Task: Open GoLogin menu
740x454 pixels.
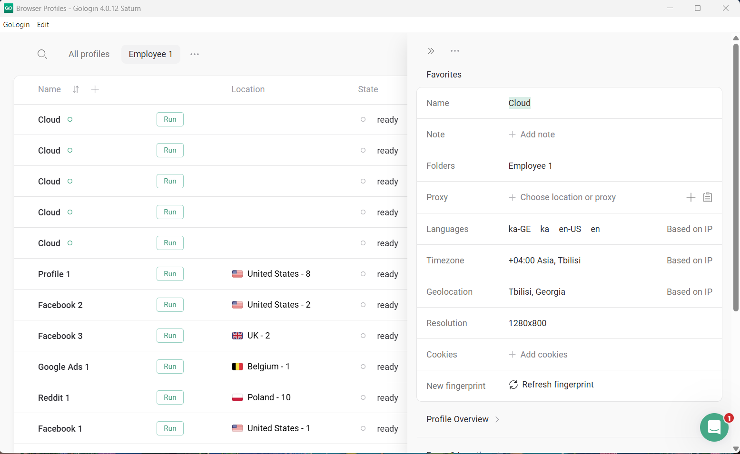Action: pyautogui.click(x=17, y=25)
